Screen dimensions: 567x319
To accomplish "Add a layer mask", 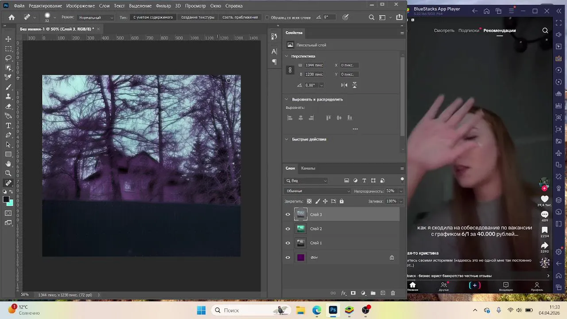I will click(353, 293).
